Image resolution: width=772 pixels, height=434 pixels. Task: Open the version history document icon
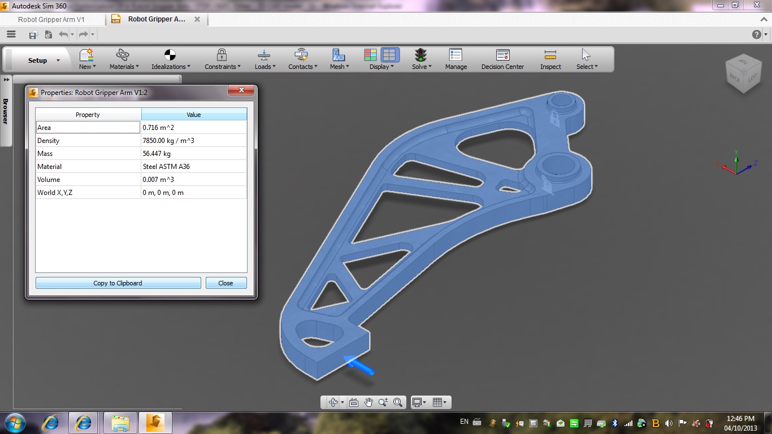click(48, 34)
